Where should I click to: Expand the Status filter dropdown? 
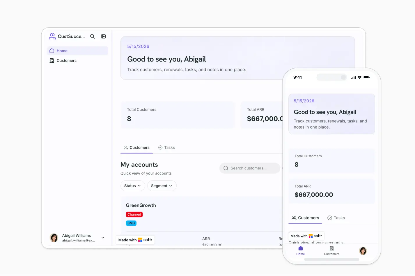(x=133, y=186)
